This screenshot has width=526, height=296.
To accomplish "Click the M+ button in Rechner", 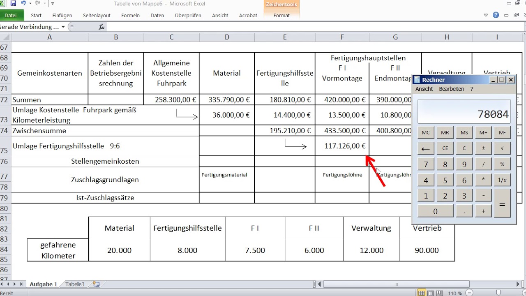I will 483,133.
